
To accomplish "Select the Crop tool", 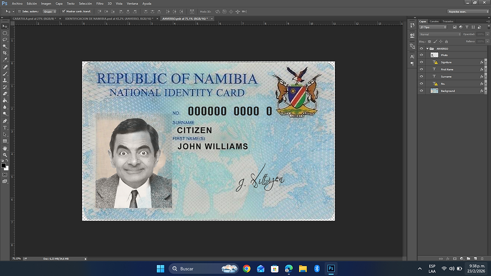I will coord(5,53).
